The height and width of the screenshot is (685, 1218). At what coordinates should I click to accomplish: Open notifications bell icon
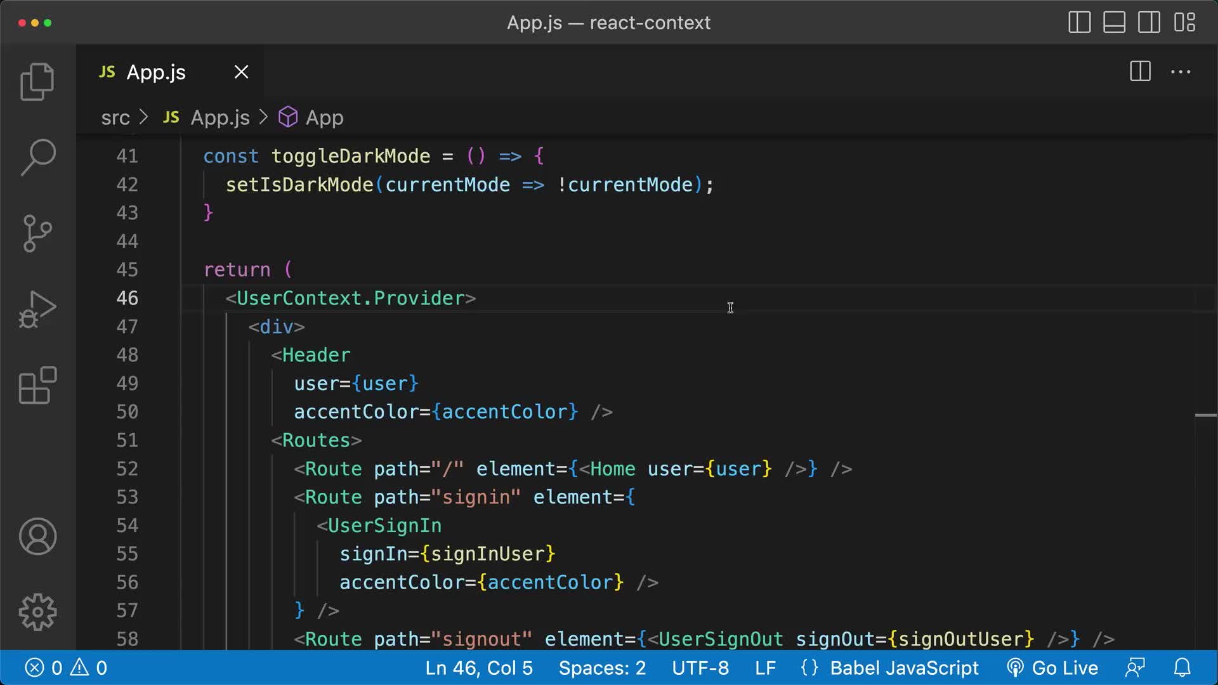coord(1182,668)
